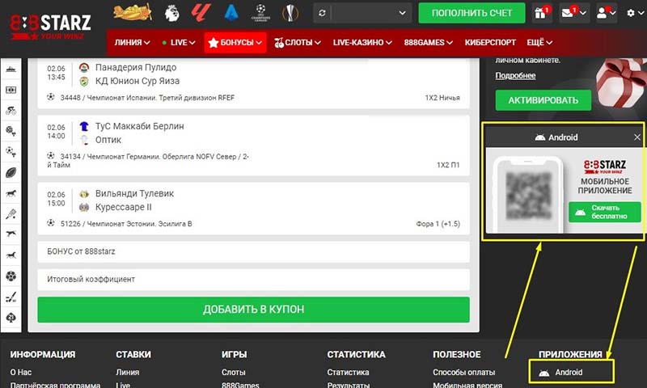
Task: Click the QR code on the phone
Action: click(x=529, y=196)
